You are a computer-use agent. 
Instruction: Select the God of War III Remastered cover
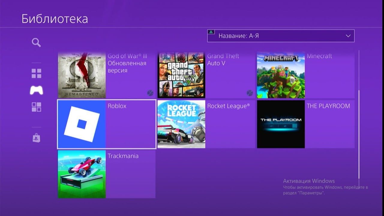82,75
